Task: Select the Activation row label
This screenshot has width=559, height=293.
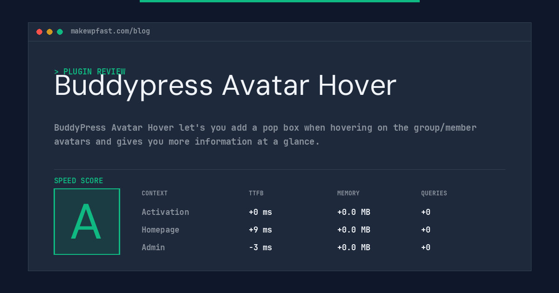Action: 165,212
